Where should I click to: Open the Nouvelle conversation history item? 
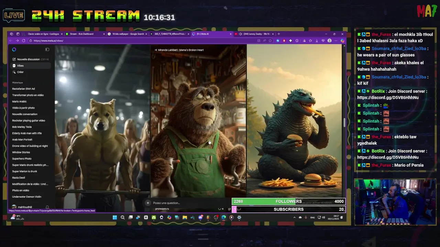click(25, 114)
